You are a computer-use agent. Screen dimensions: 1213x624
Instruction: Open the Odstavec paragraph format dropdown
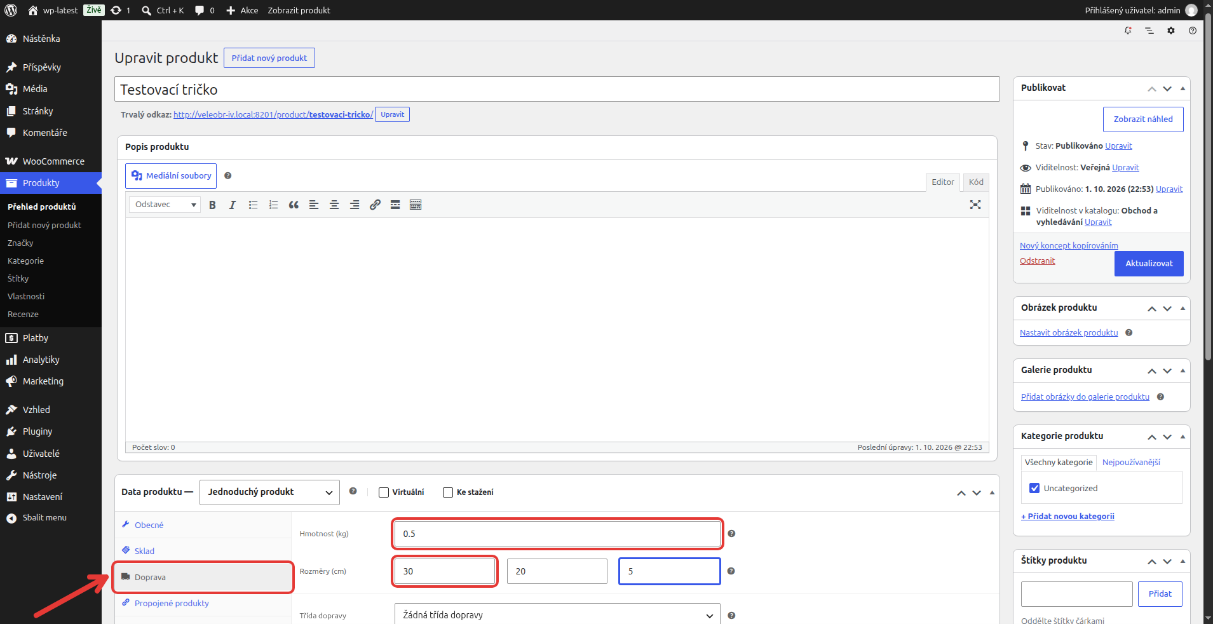point(165,205)
